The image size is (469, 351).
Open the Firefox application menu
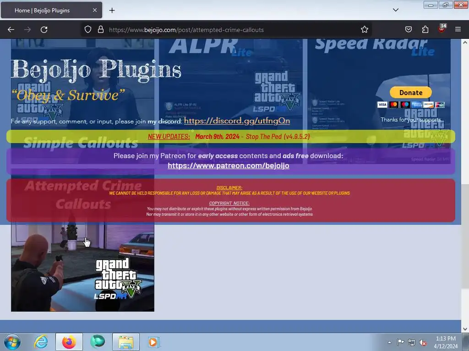458,30
